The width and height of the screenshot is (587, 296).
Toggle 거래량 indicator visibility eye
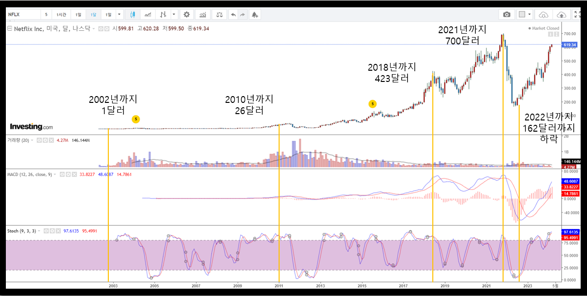(40, 140)
